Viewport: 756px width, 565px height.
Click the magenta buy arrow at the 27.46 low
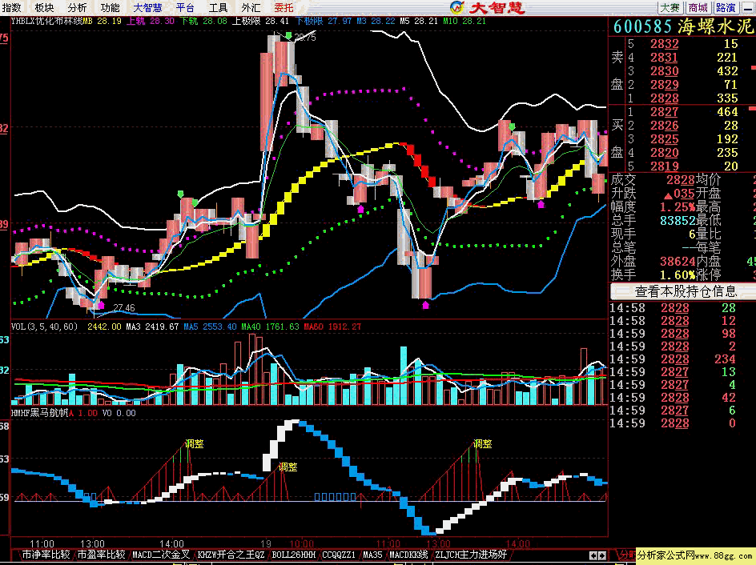click(101, 306)
